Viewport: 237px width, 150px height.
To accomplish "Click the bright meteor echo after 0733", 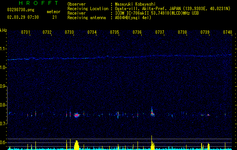I will click(x=77, y=115).
